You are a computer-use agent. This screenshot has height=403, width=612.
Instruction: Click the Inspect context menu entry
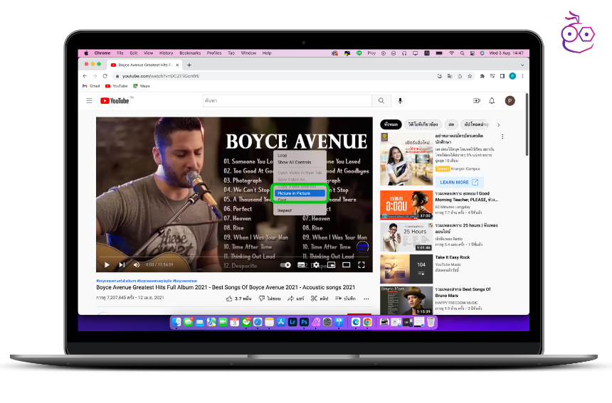(x=285, y=210)
